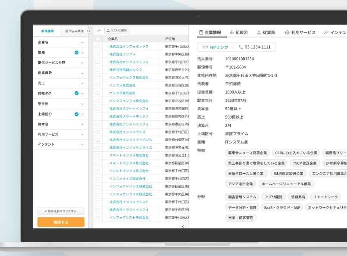This screenshot has width=347, height=256.
Task: Click the link icon beside HPリンク
Action: click(205, 47)
